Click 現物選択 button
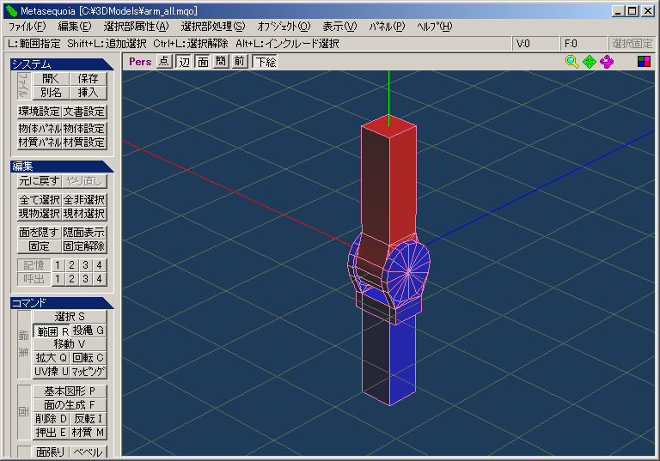Screen dimensions: 660x461 40,214
